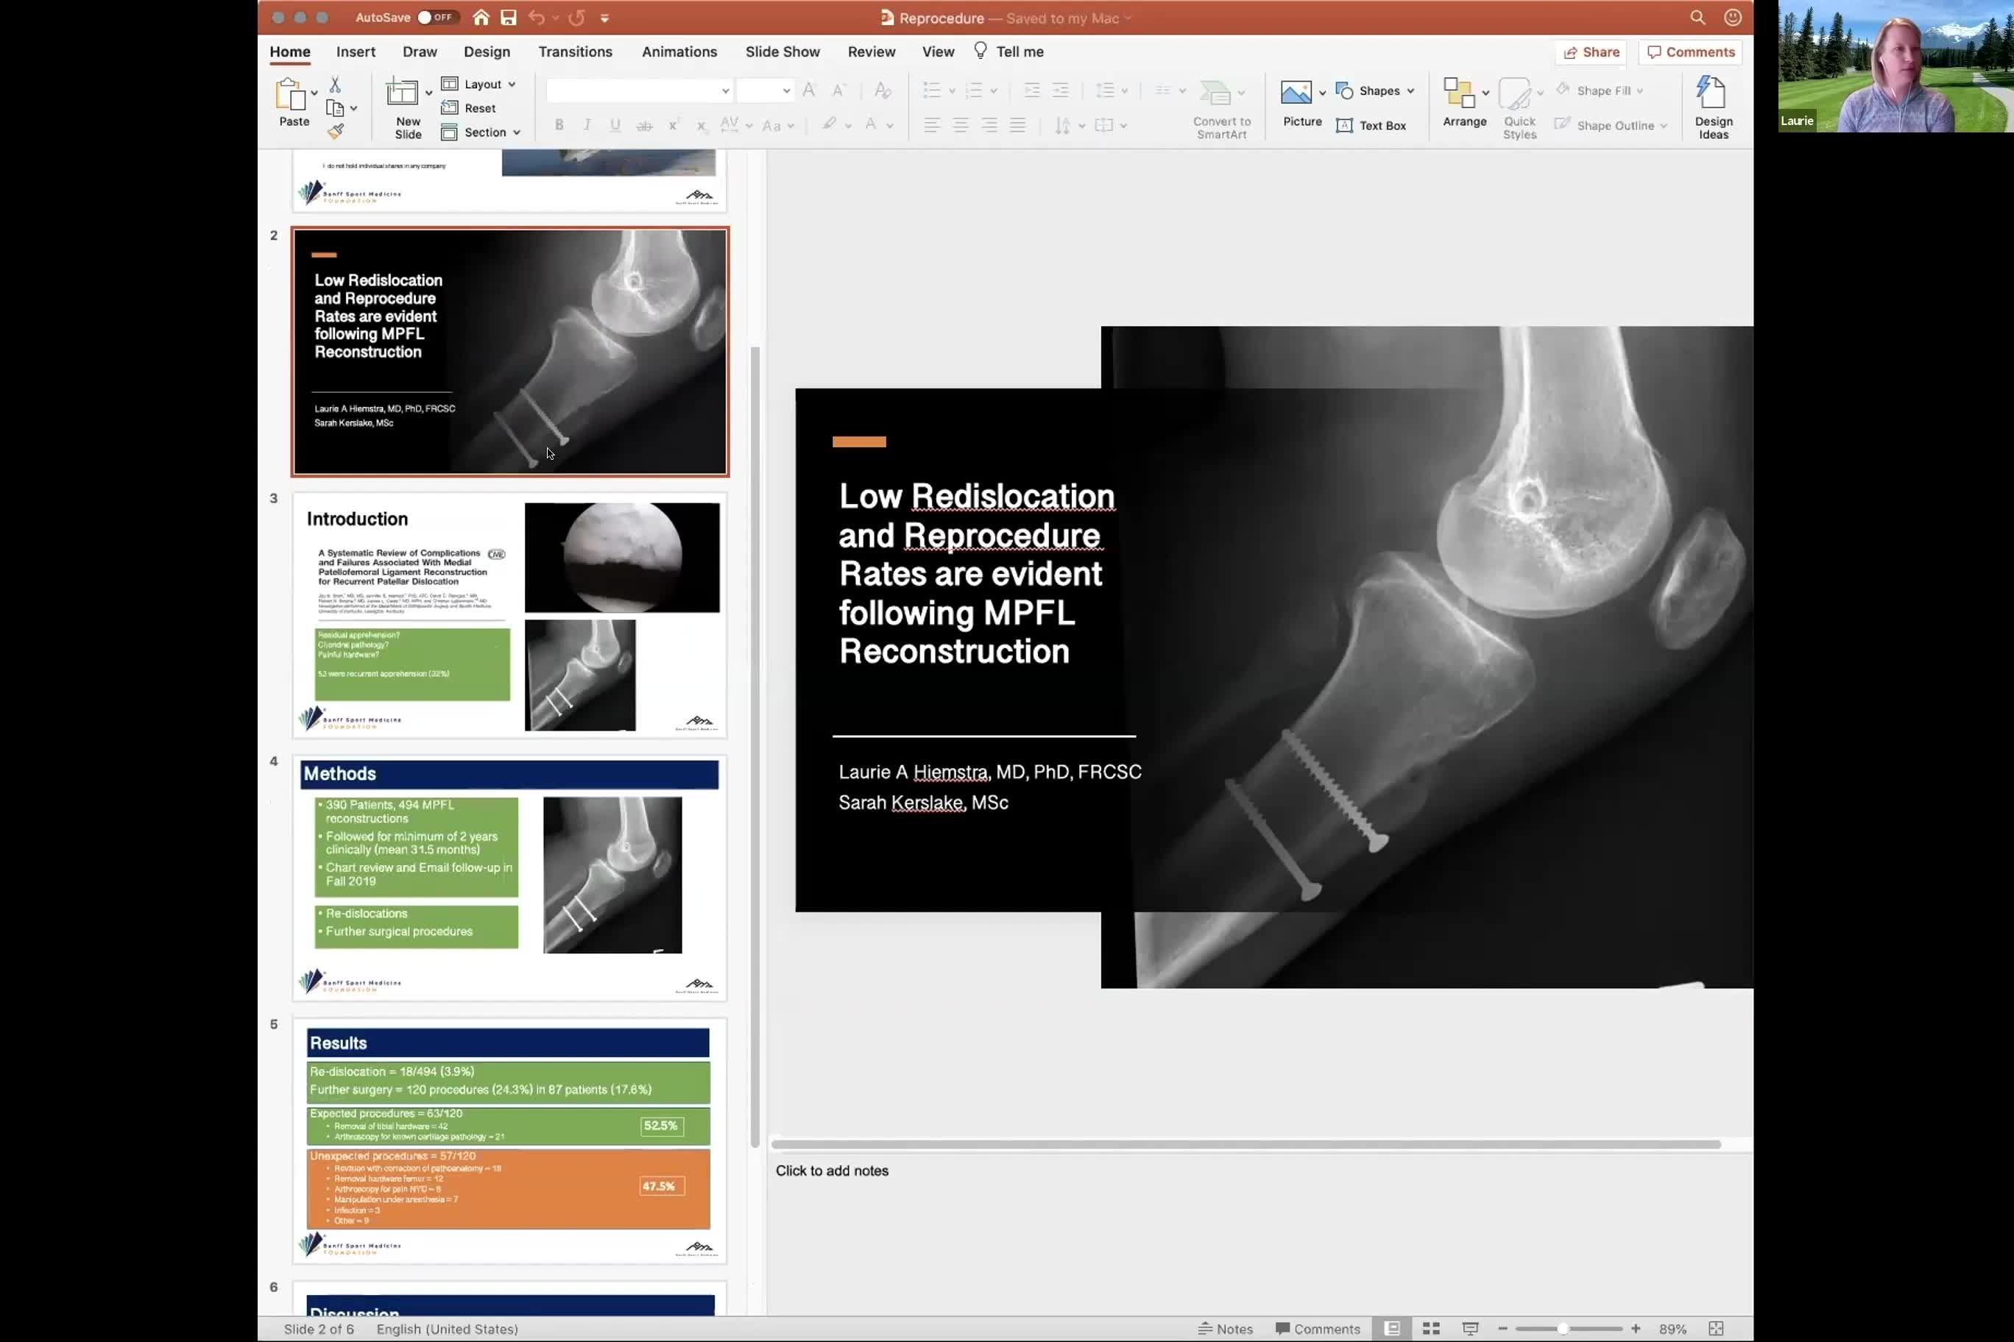Click the Home icon in title bar
2014x1342 pixels.
coord(481,17)
